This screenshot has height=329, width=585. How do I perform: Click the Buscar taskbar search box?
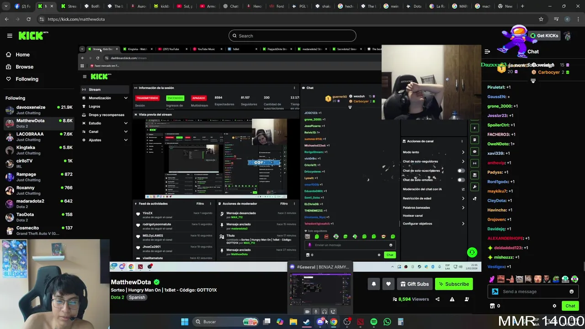pyautogui.click(x=226, y=322)
